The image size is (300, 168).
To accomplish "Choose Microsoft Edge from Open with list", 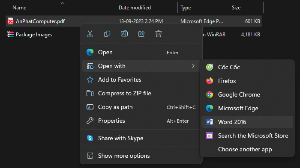I will pyautogui.click(x=247, y=108).
